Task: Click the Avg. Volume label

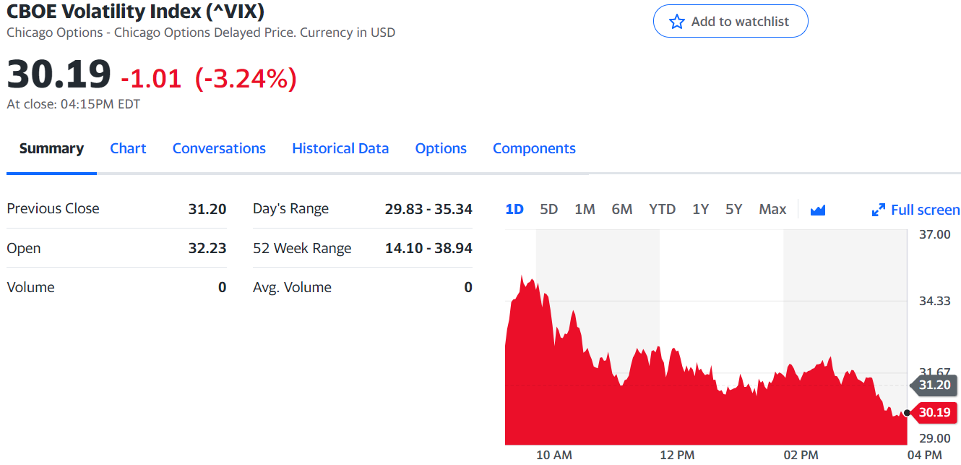Action: 292,287
